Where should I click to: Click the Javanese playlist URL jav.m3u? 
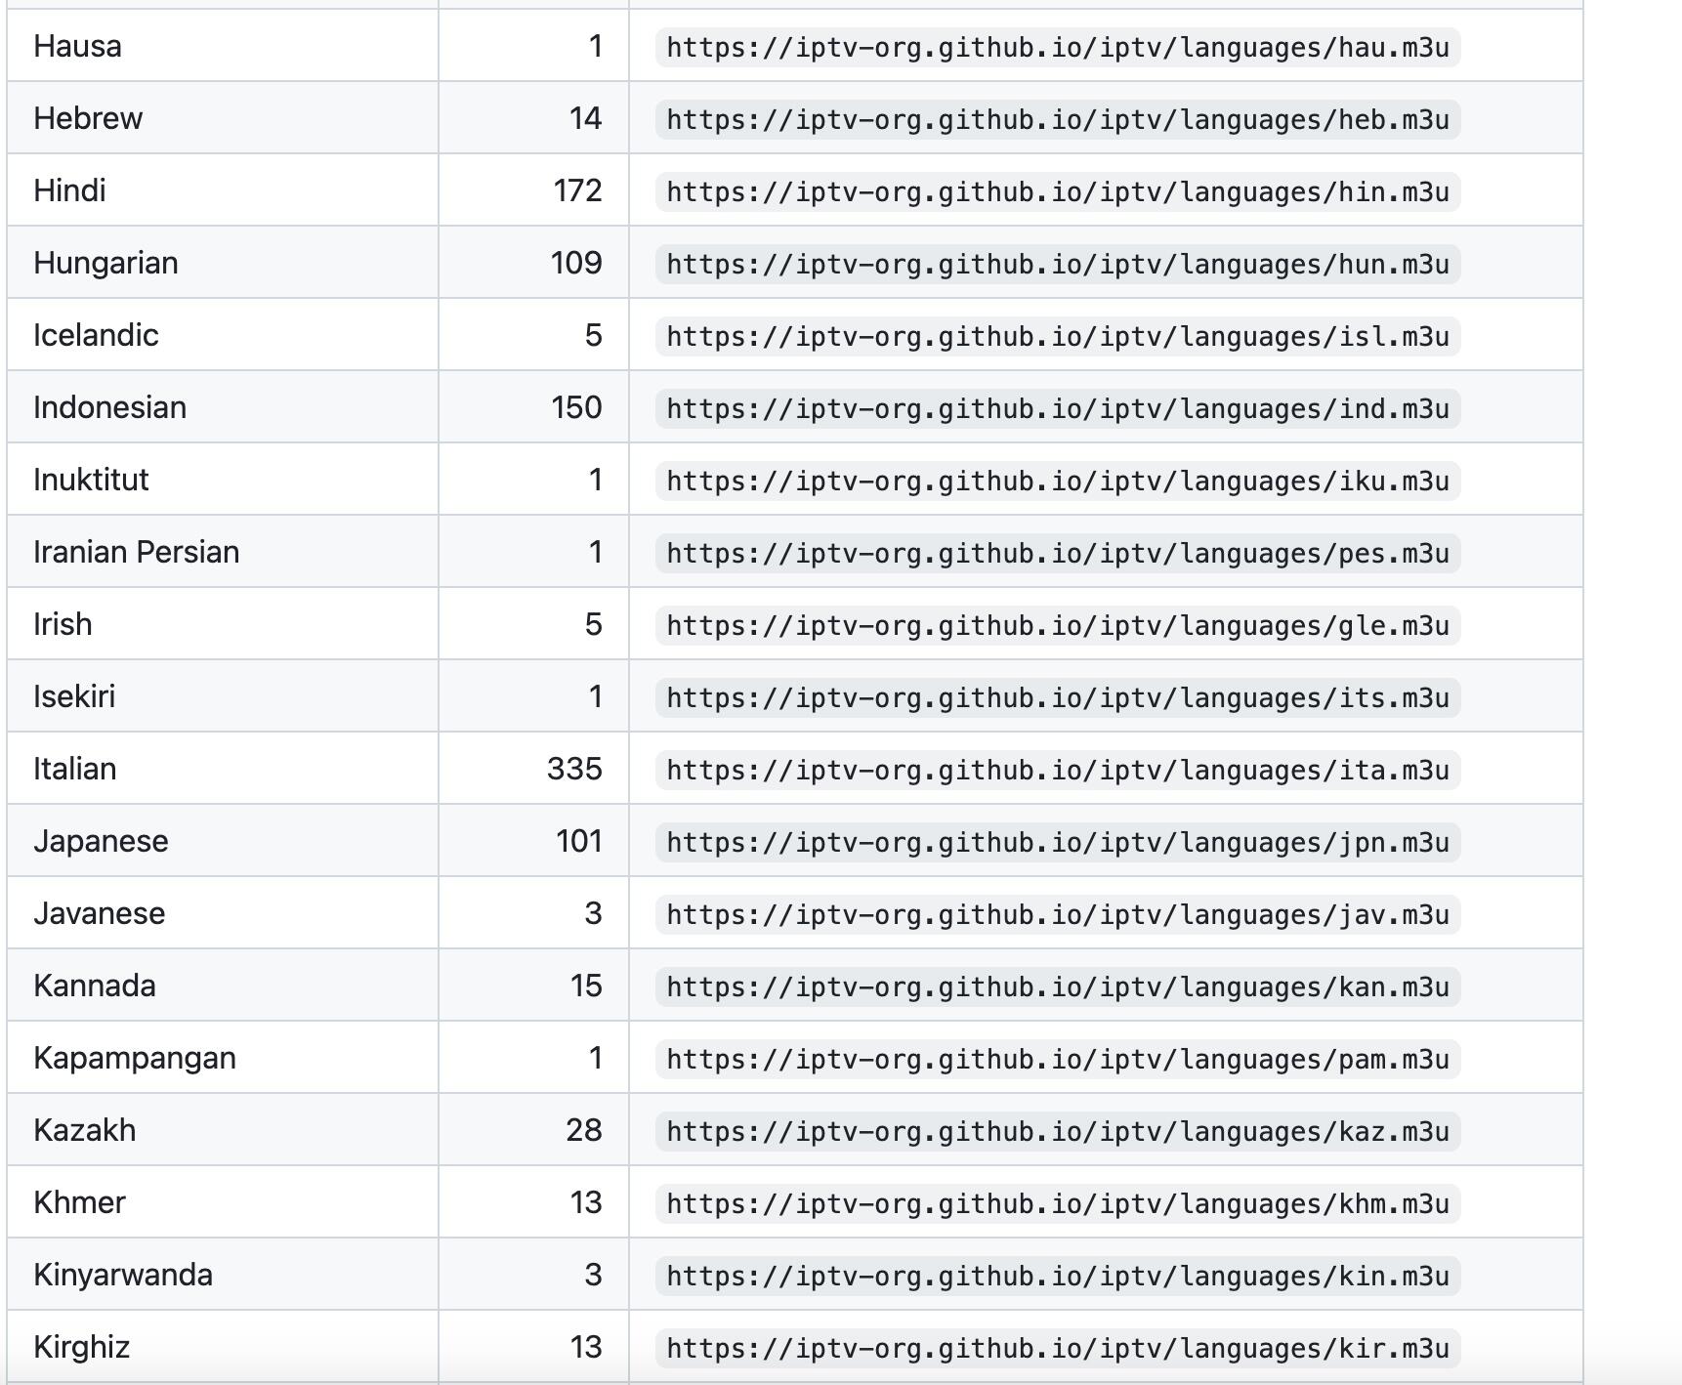click(x=1058, y=914)
